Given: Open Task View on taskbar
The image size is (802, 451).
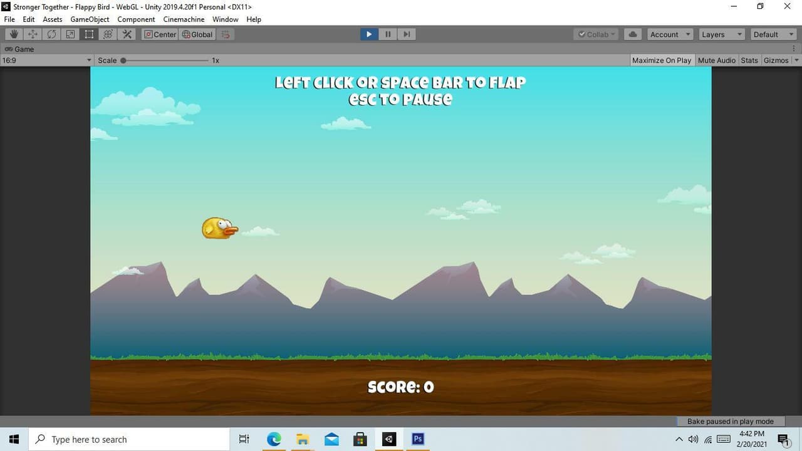Looking at the screenshot, I should [244, 439].
